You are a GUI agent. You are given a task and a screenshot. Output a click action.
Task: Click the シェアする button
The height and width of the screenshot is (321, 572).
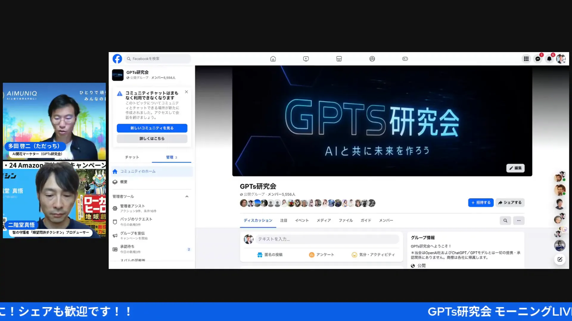510,203
